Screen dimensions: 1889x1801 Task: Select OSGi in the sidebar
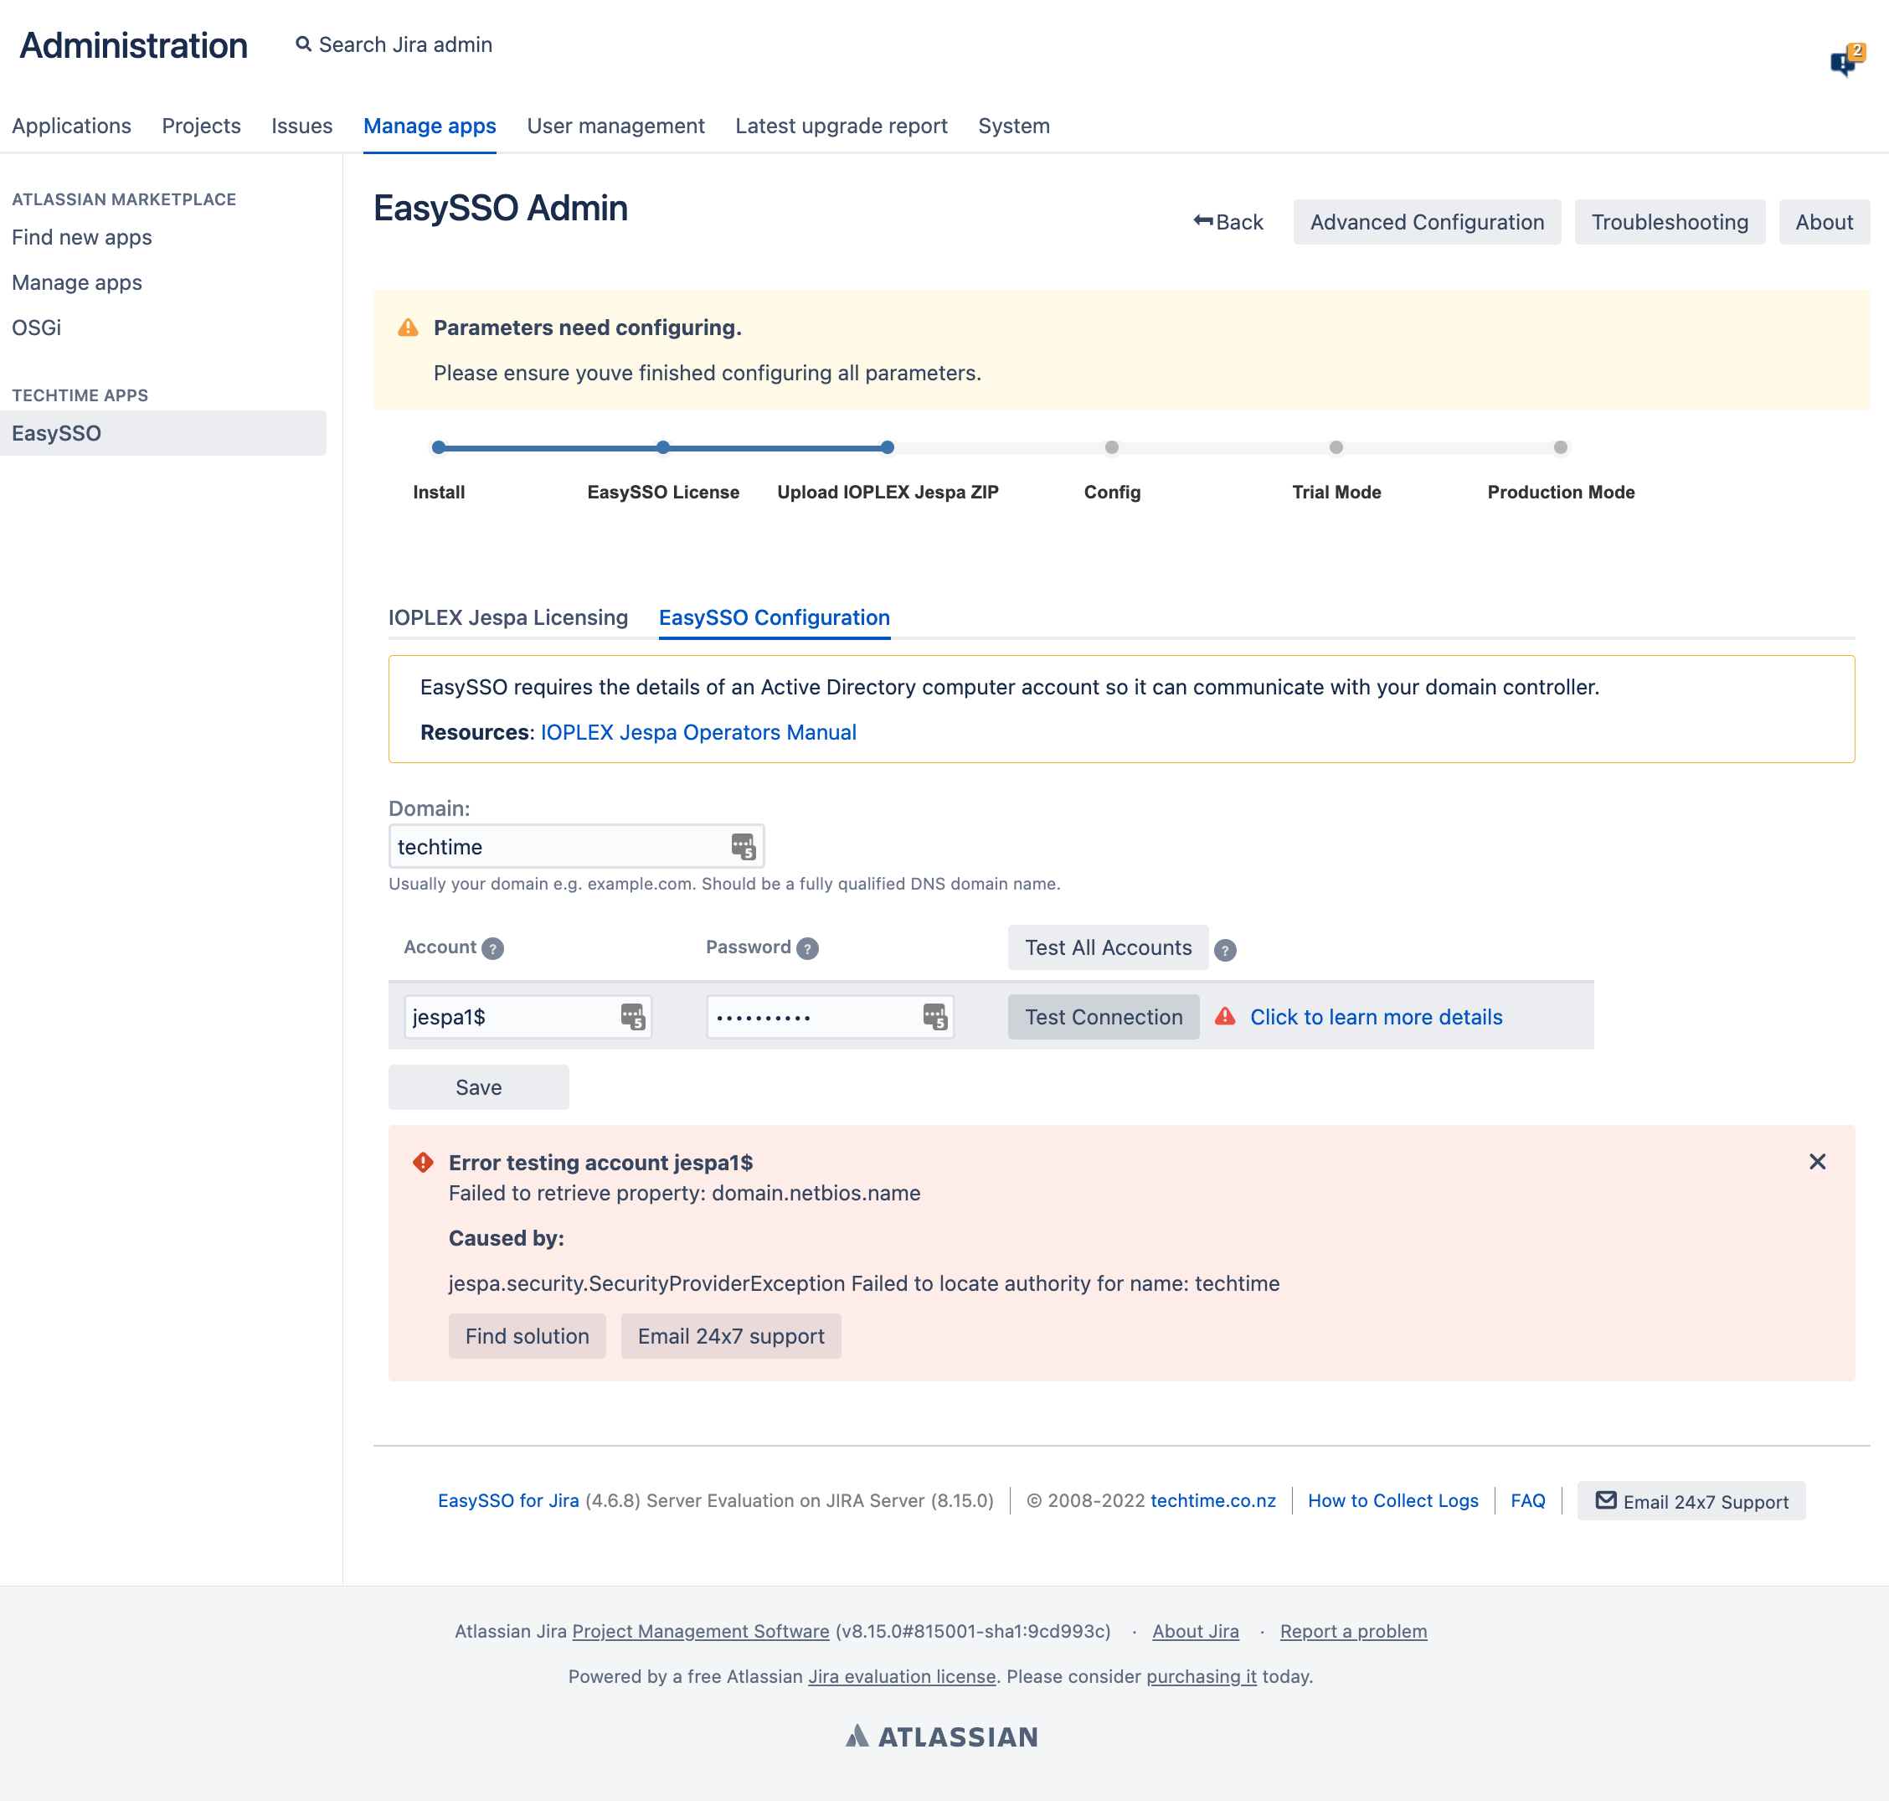(x=37, y=328)
